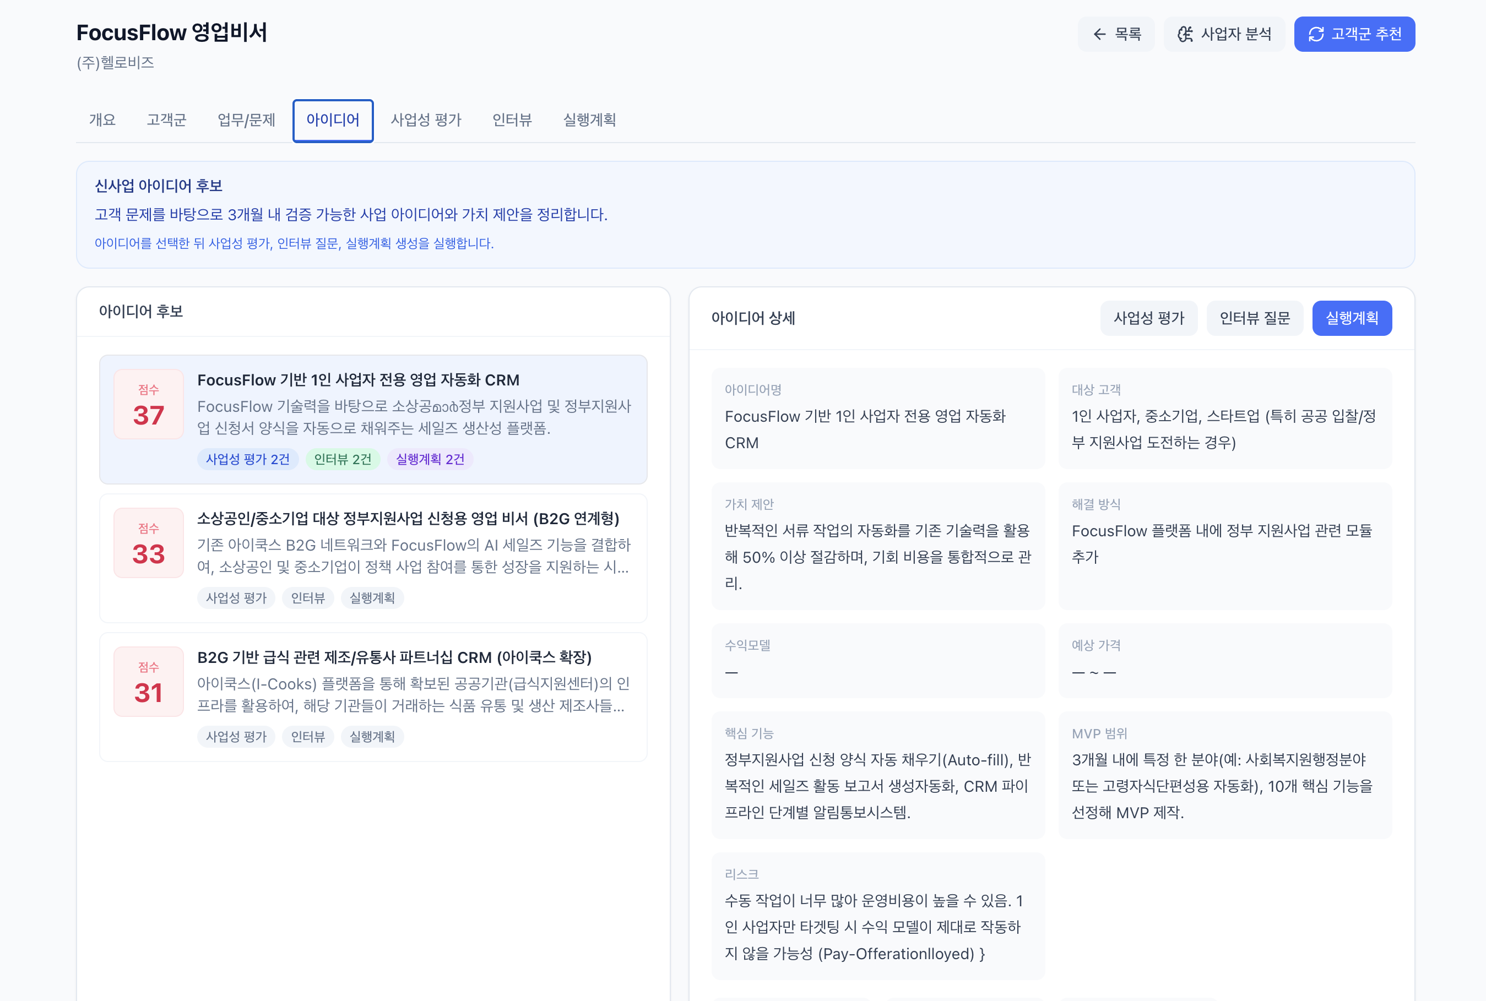Viewport: 1486px width, 1001px height.
Task: Select the FocusFlow 기반 1인 사업자 CRM idea card
Action: click(x=373, y=420)
